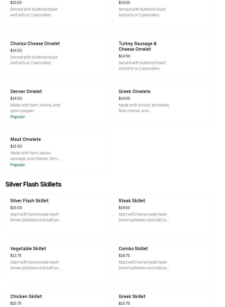Image resolution: width=225 pixels, height=307 pixels.
Task: Open the Greek Skillet card
Action: 165,298
